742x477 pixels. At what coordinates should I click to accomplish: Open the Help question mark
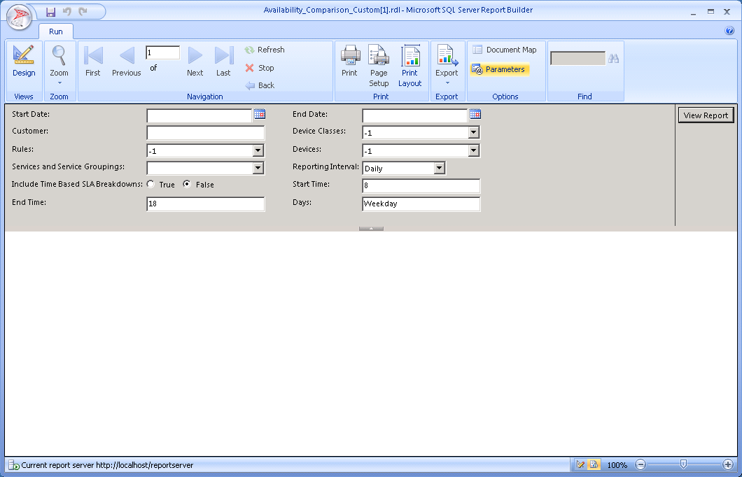click(729, 31)
